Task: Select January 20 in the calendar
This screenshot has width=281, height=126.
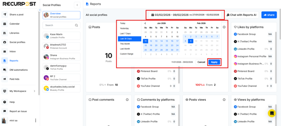Action: click(x=156, y=46)
